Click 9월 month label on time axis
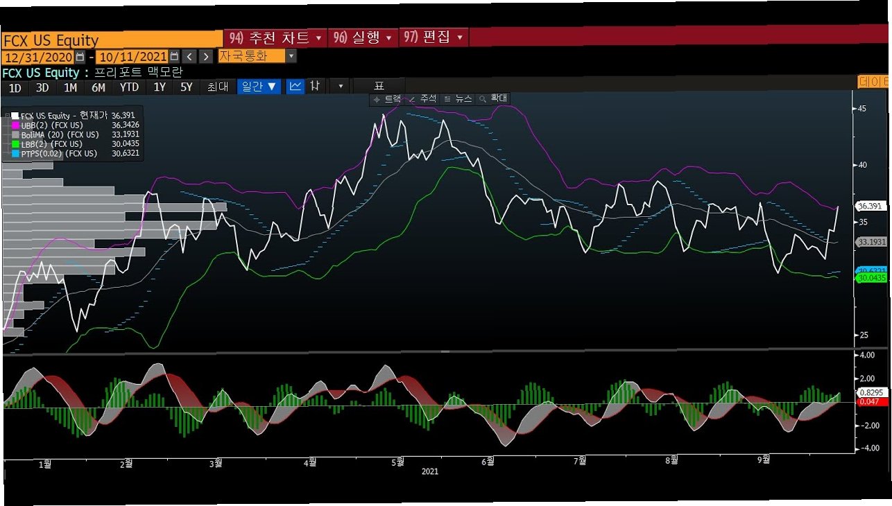The image size is (892, 506). pos(764,459)
